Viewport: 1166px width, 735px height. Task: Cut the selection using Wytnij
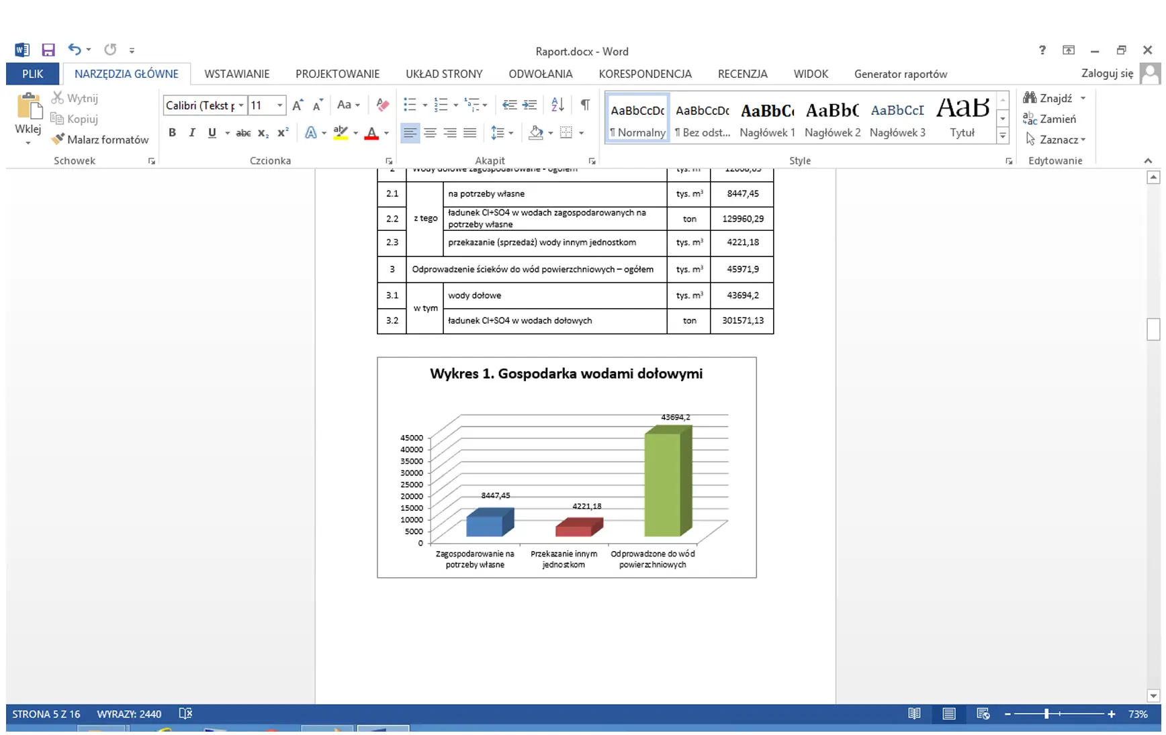tap(75, 98)
